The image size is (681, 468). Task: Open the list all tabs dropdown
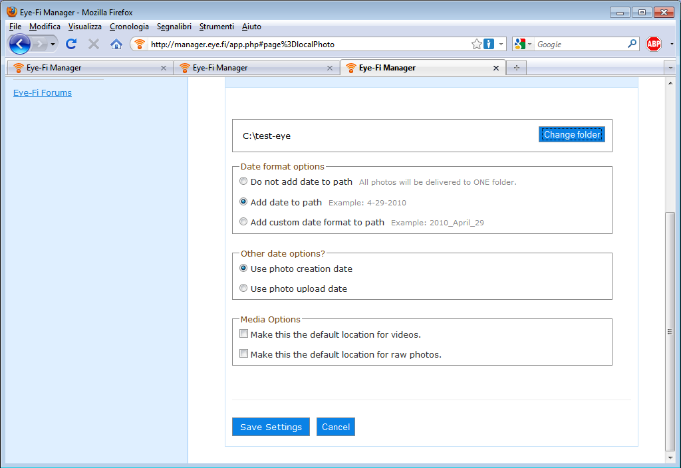(670, 68)
